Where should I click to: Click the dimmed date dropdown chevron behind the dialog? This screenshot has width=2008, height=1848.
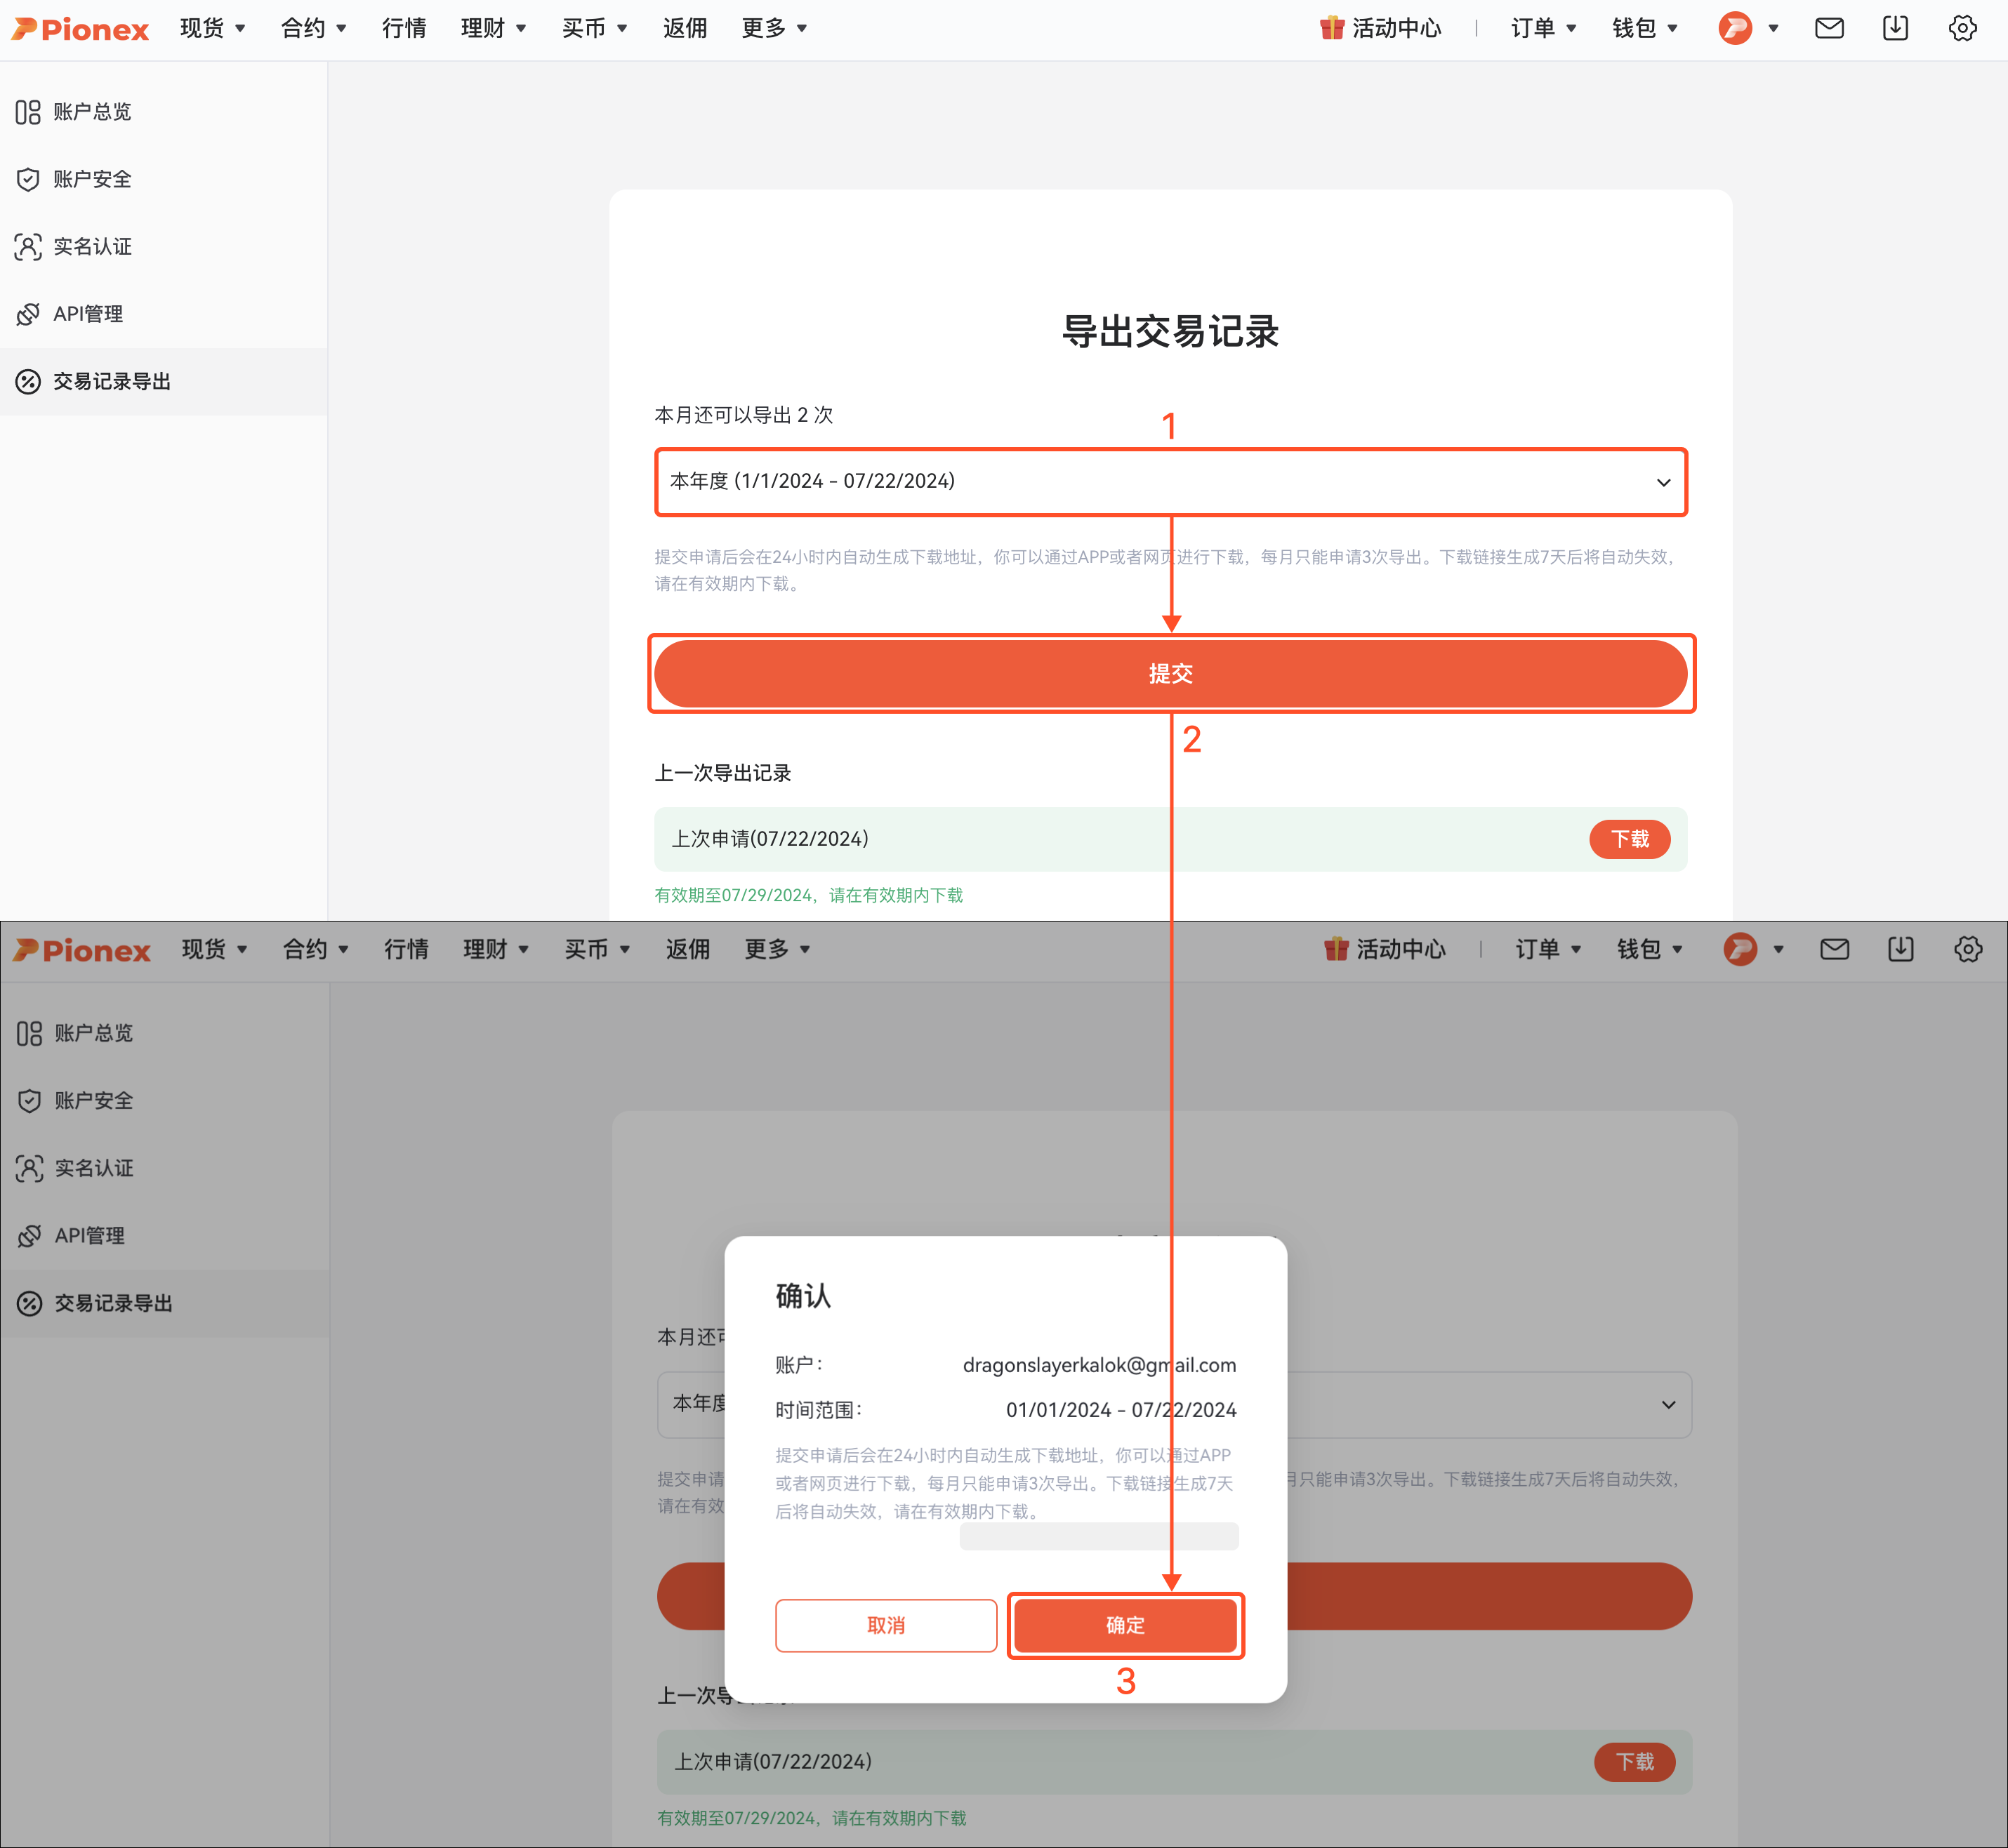[1667, 1405]
